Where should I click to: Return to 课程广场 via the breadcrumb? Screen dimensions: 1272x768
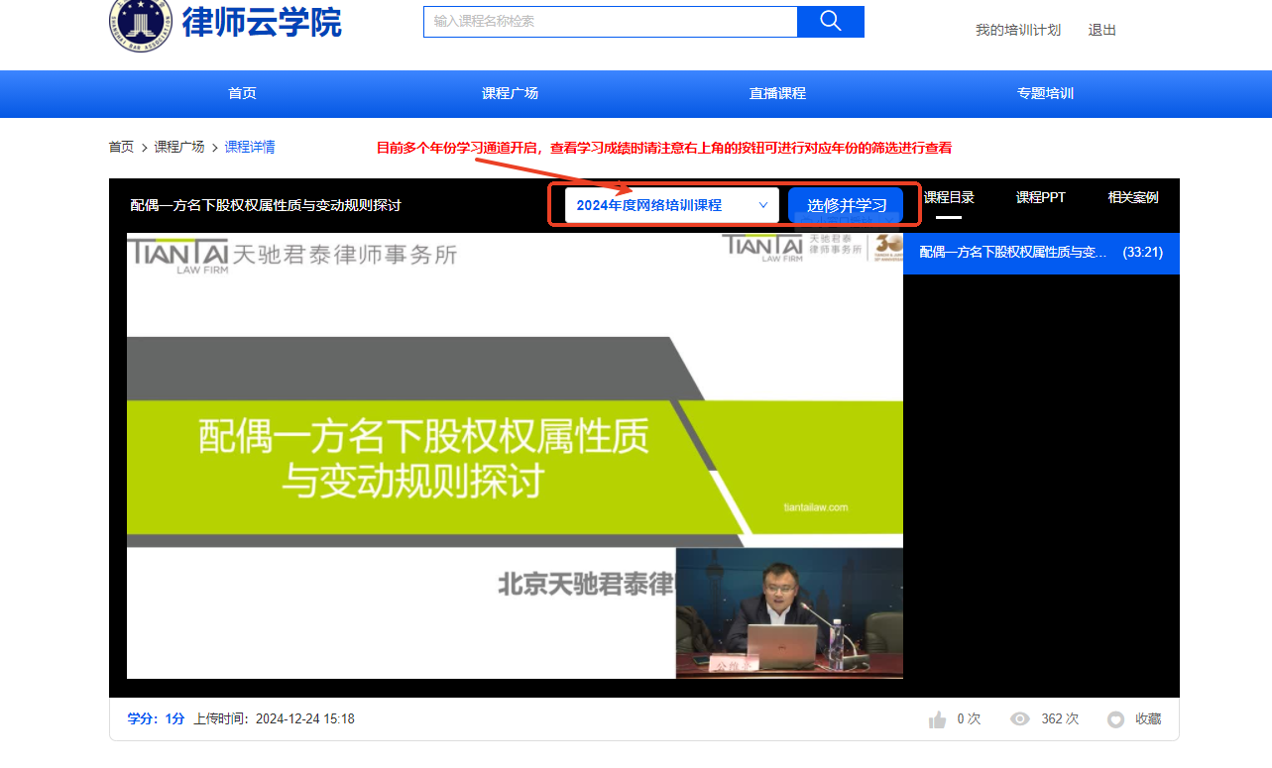(179, 147)
